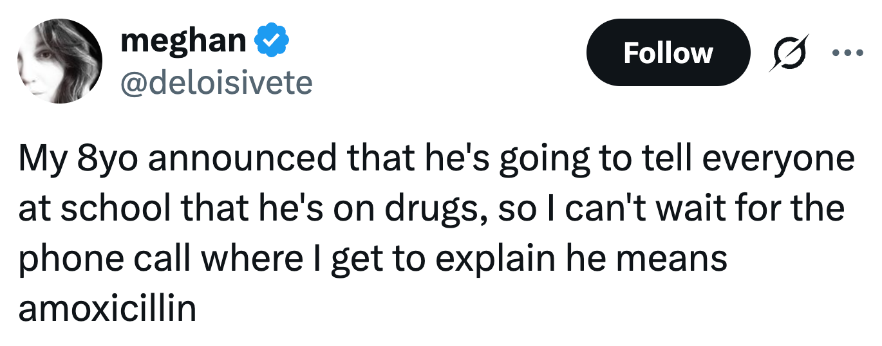The image size is (882, 346).
Task: Open the @deloisivete handle link
Action: pos(216,82)
